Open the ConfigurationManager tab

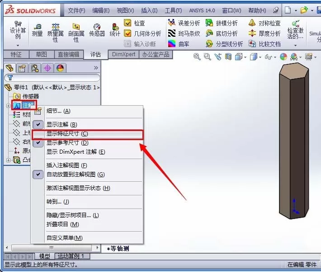click(35, 68)
